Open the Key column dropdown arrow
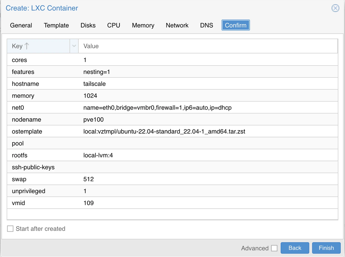The image size is (345, 257). point(74,46)
